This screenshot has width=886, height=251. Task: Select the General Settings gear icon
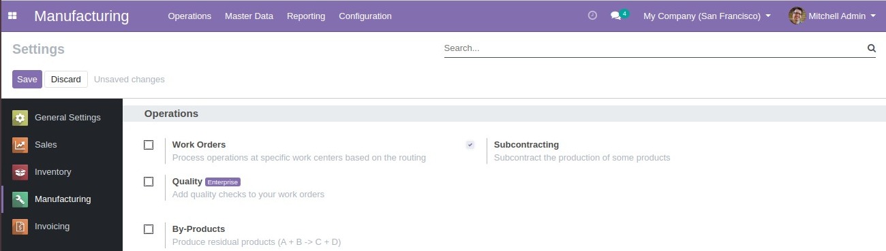click(x=20, y=118)
